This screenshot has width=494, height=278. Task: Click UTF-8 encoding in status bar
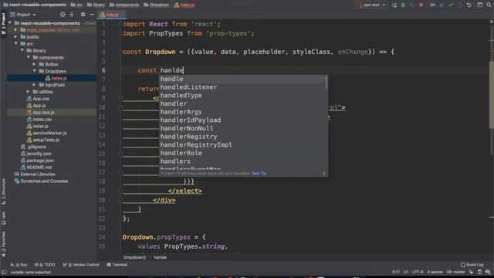coord(418,272)
